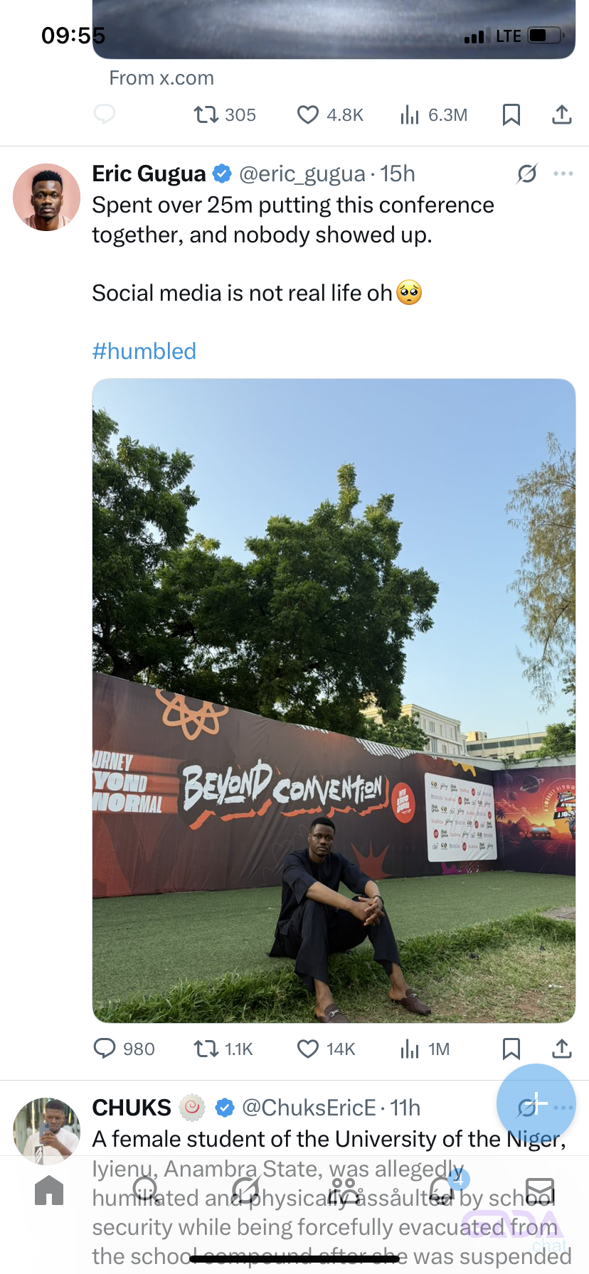Open Grok icon on Eric Gugua's tweet

pyautogui.click(x=526, y=173)
